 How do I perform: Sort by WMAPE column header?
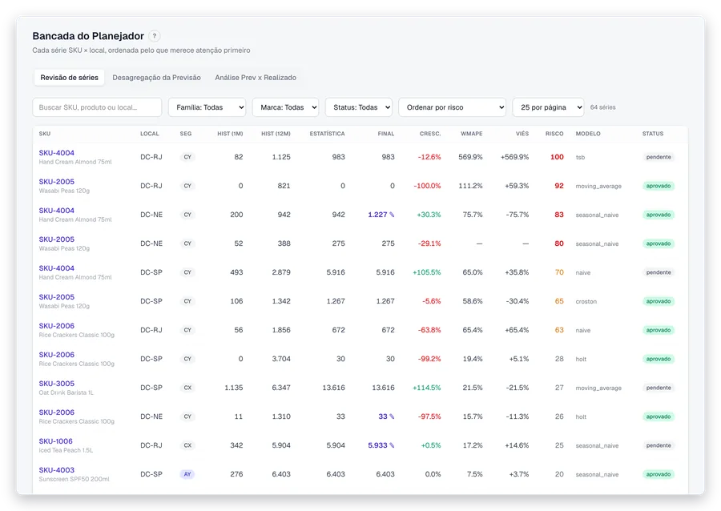471,134
